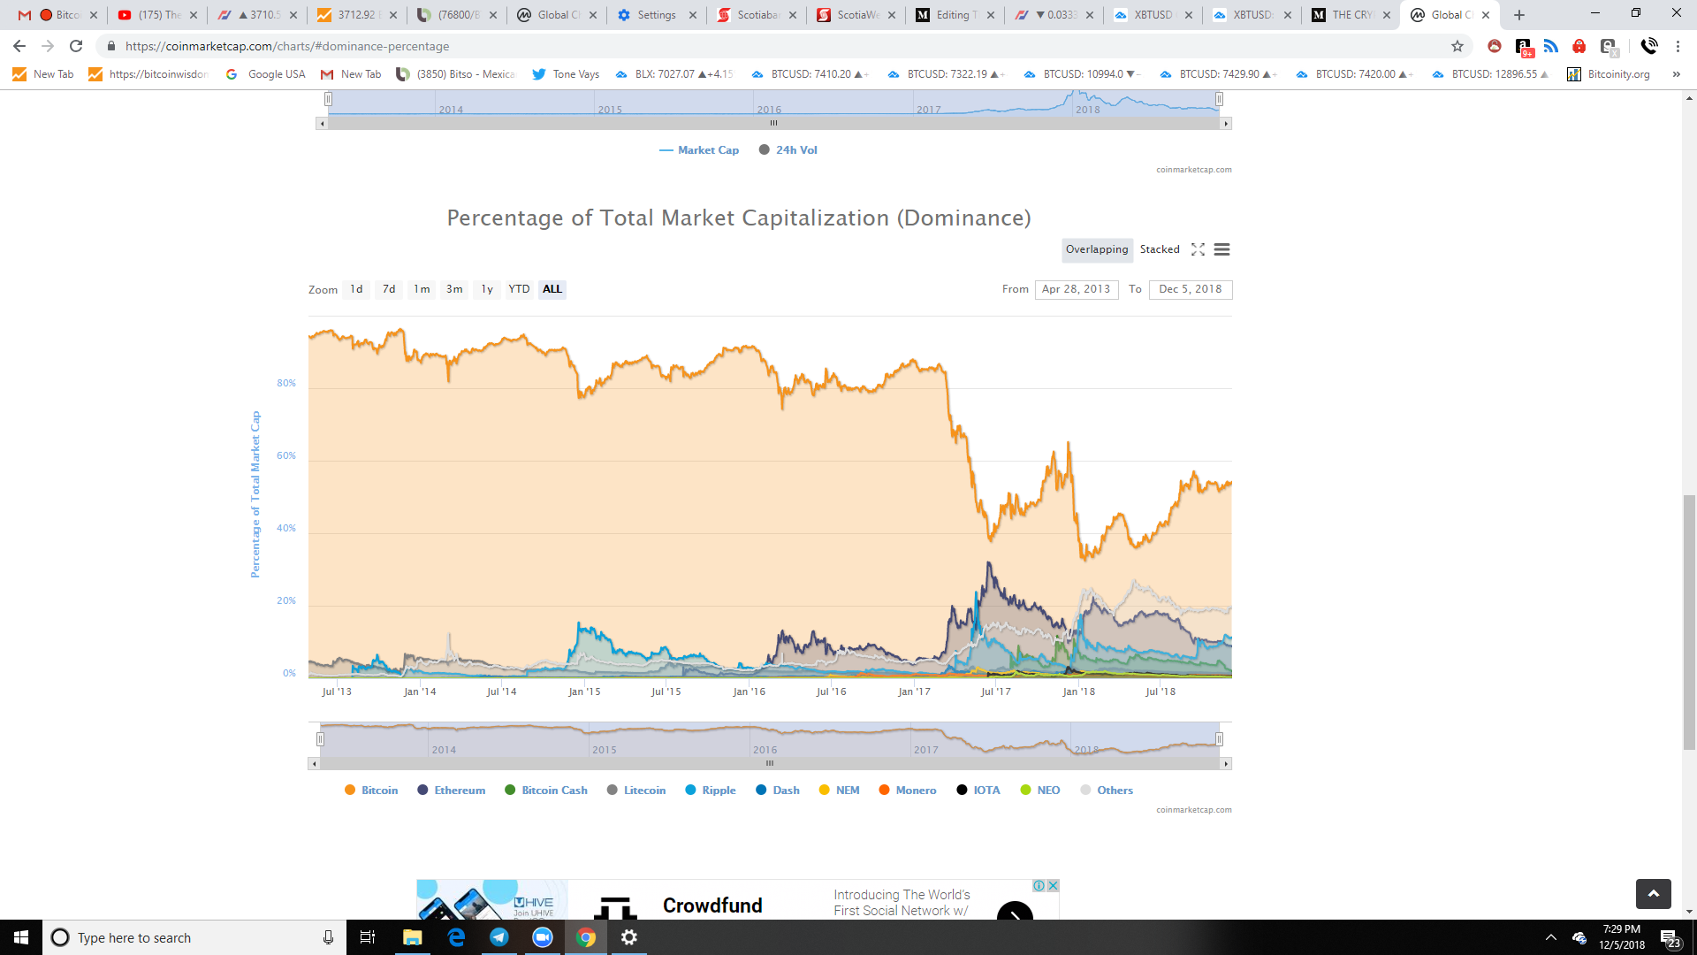The height and width of the screenshot is (955, 1697).
Task: Open File Explorer from taskbar
Action: tap(413, 937)
